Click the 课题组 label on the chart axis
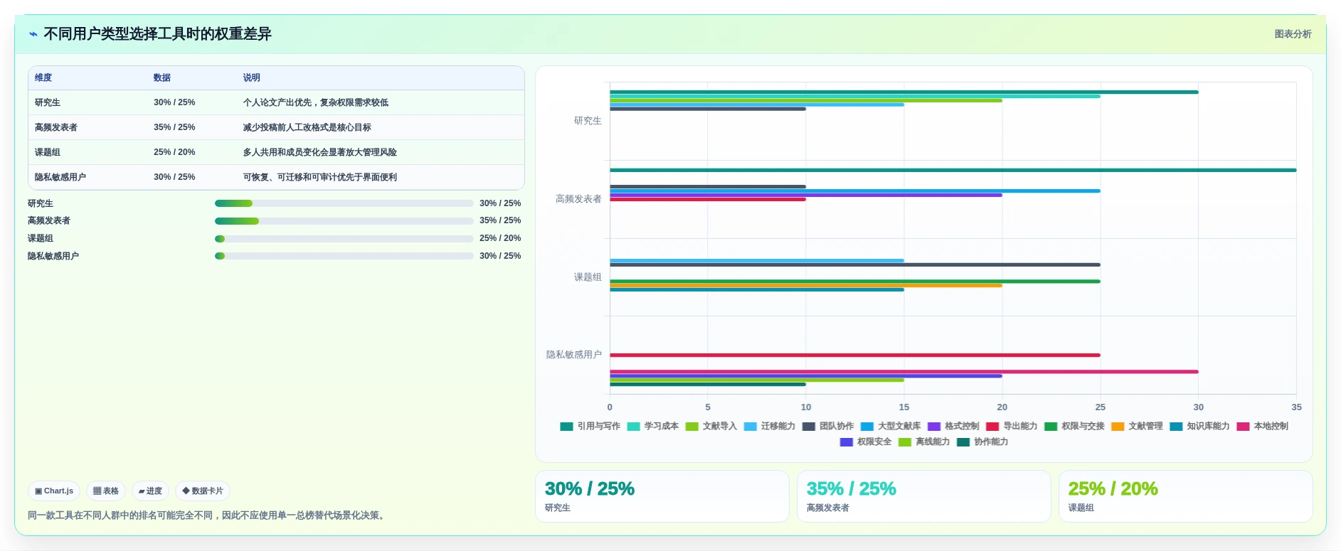The width and height of the screenshot is (1341, 551). 588,277
